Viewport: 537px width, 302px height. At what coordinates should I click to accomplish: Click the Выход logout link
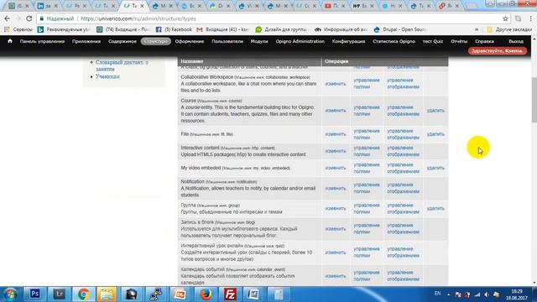pos(516,41)
